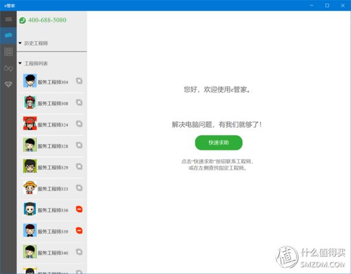351x274 pixels.
Task: Open the diamond VIP sidebar icon
Action: (9, 84)
